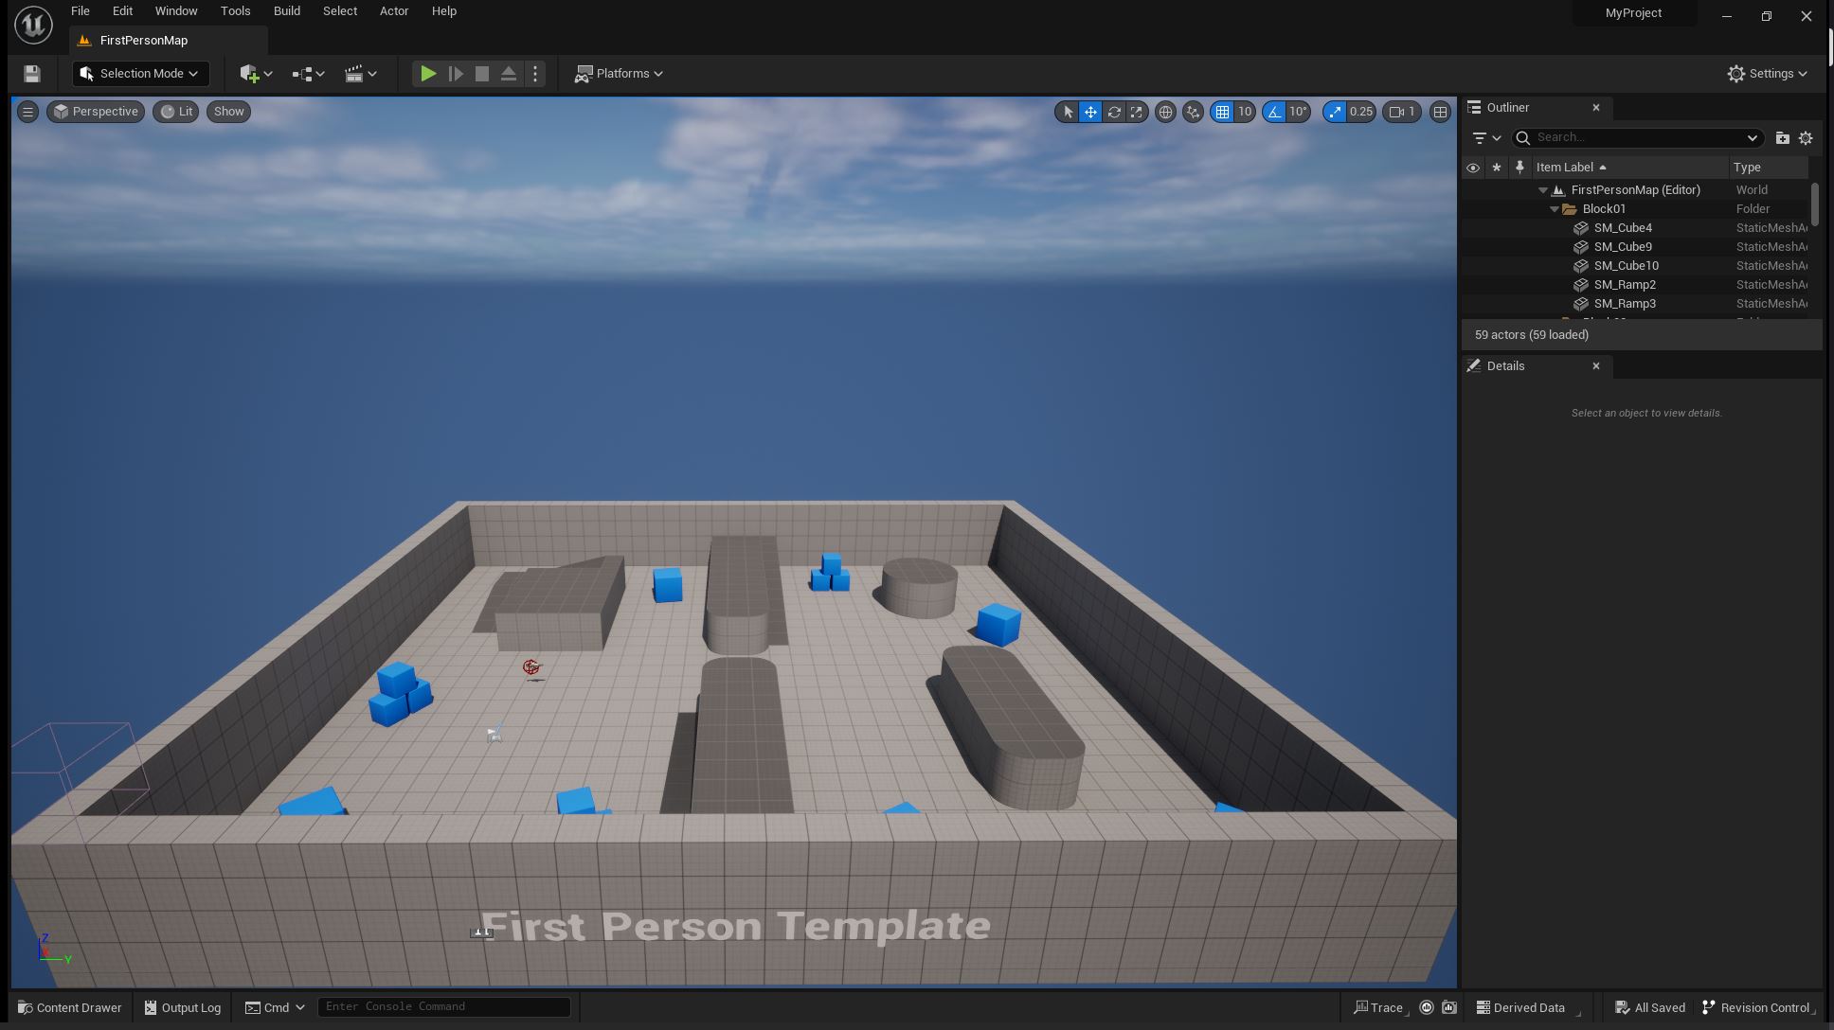The image size is (1834, 1030).
Task: Collapse the Block01 folder in Outliner
Action: (1555, 208)
